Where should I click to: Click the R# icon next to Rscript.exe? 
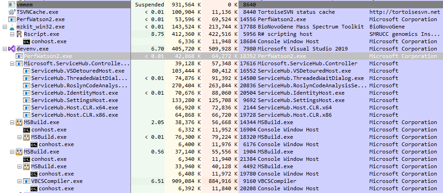click(x=19, y=34)
